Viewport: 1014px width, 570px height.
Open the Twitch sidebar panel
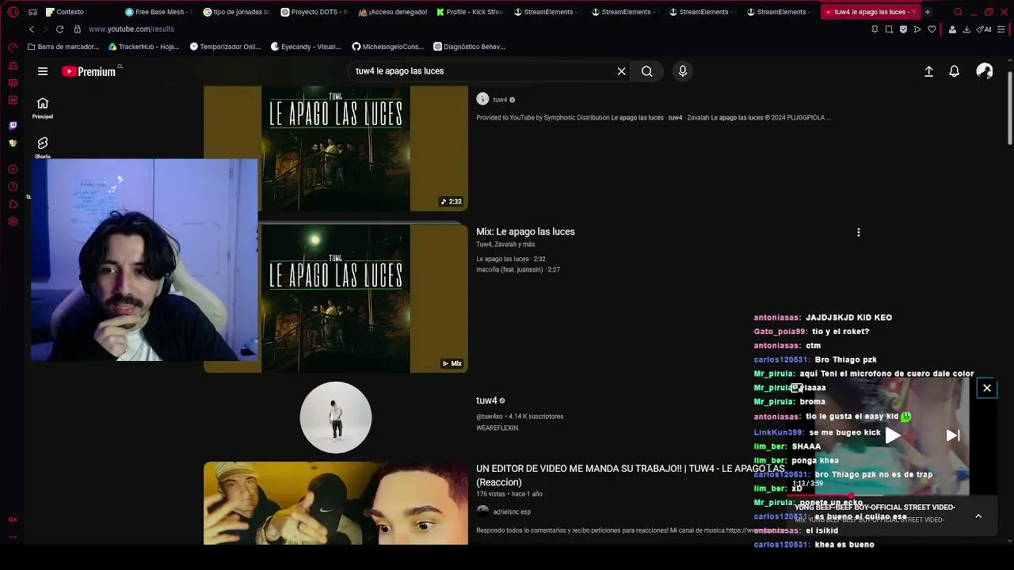13,125
